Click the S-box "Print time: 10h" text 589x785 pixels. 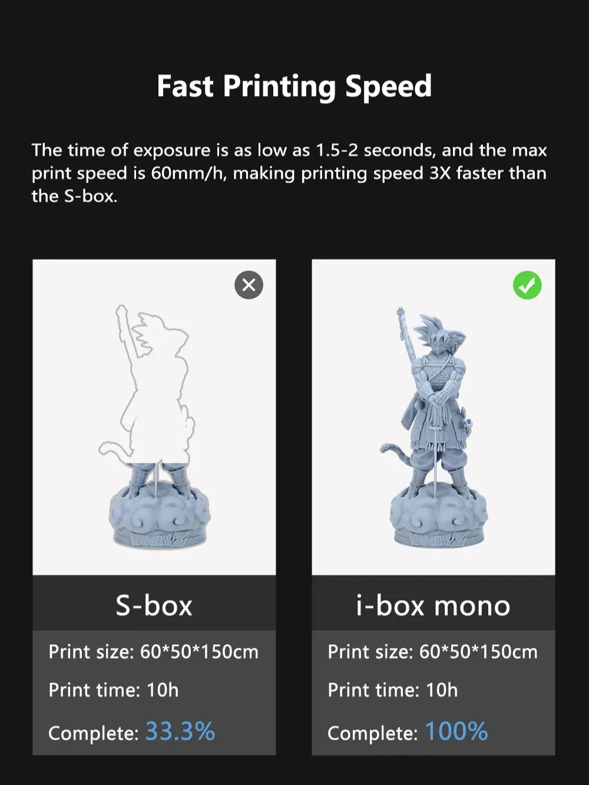pos(114,690)
